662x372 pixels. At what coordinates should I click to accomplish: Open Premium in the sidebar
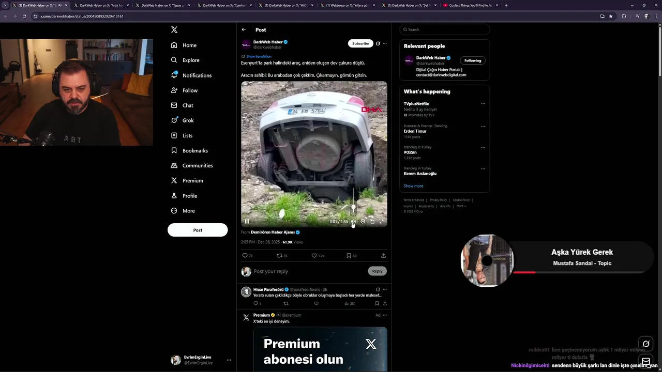point(186,181)
